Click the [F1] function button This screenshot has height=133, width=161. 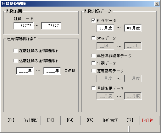point(11,120)
